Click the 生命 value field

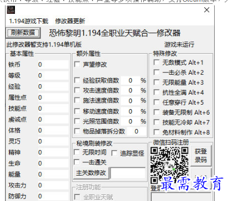pyautogui.click(x=53, y=163)
